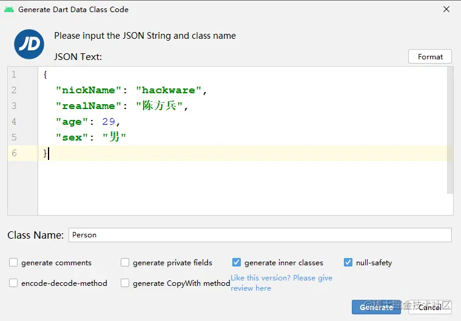The width and height of the screenshot is (461, 321).
Task: Click the "陈方兵" value in JSON
Action: pos(159,106)
